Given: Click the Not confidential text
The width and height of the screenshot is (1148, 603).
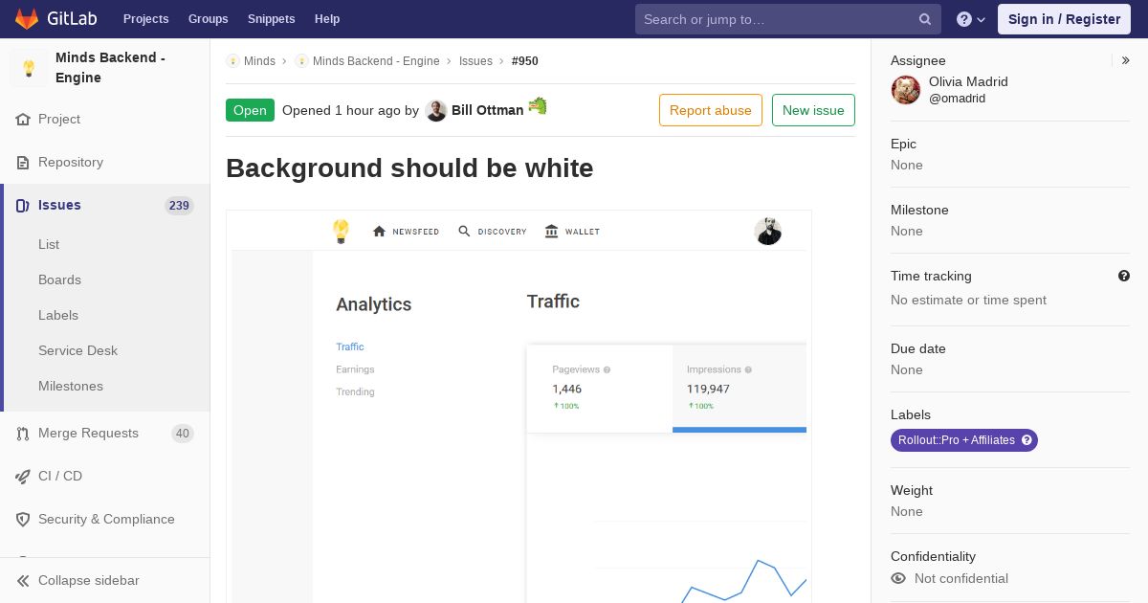Looking at the screenshot, I should click(x=961, y=579).
